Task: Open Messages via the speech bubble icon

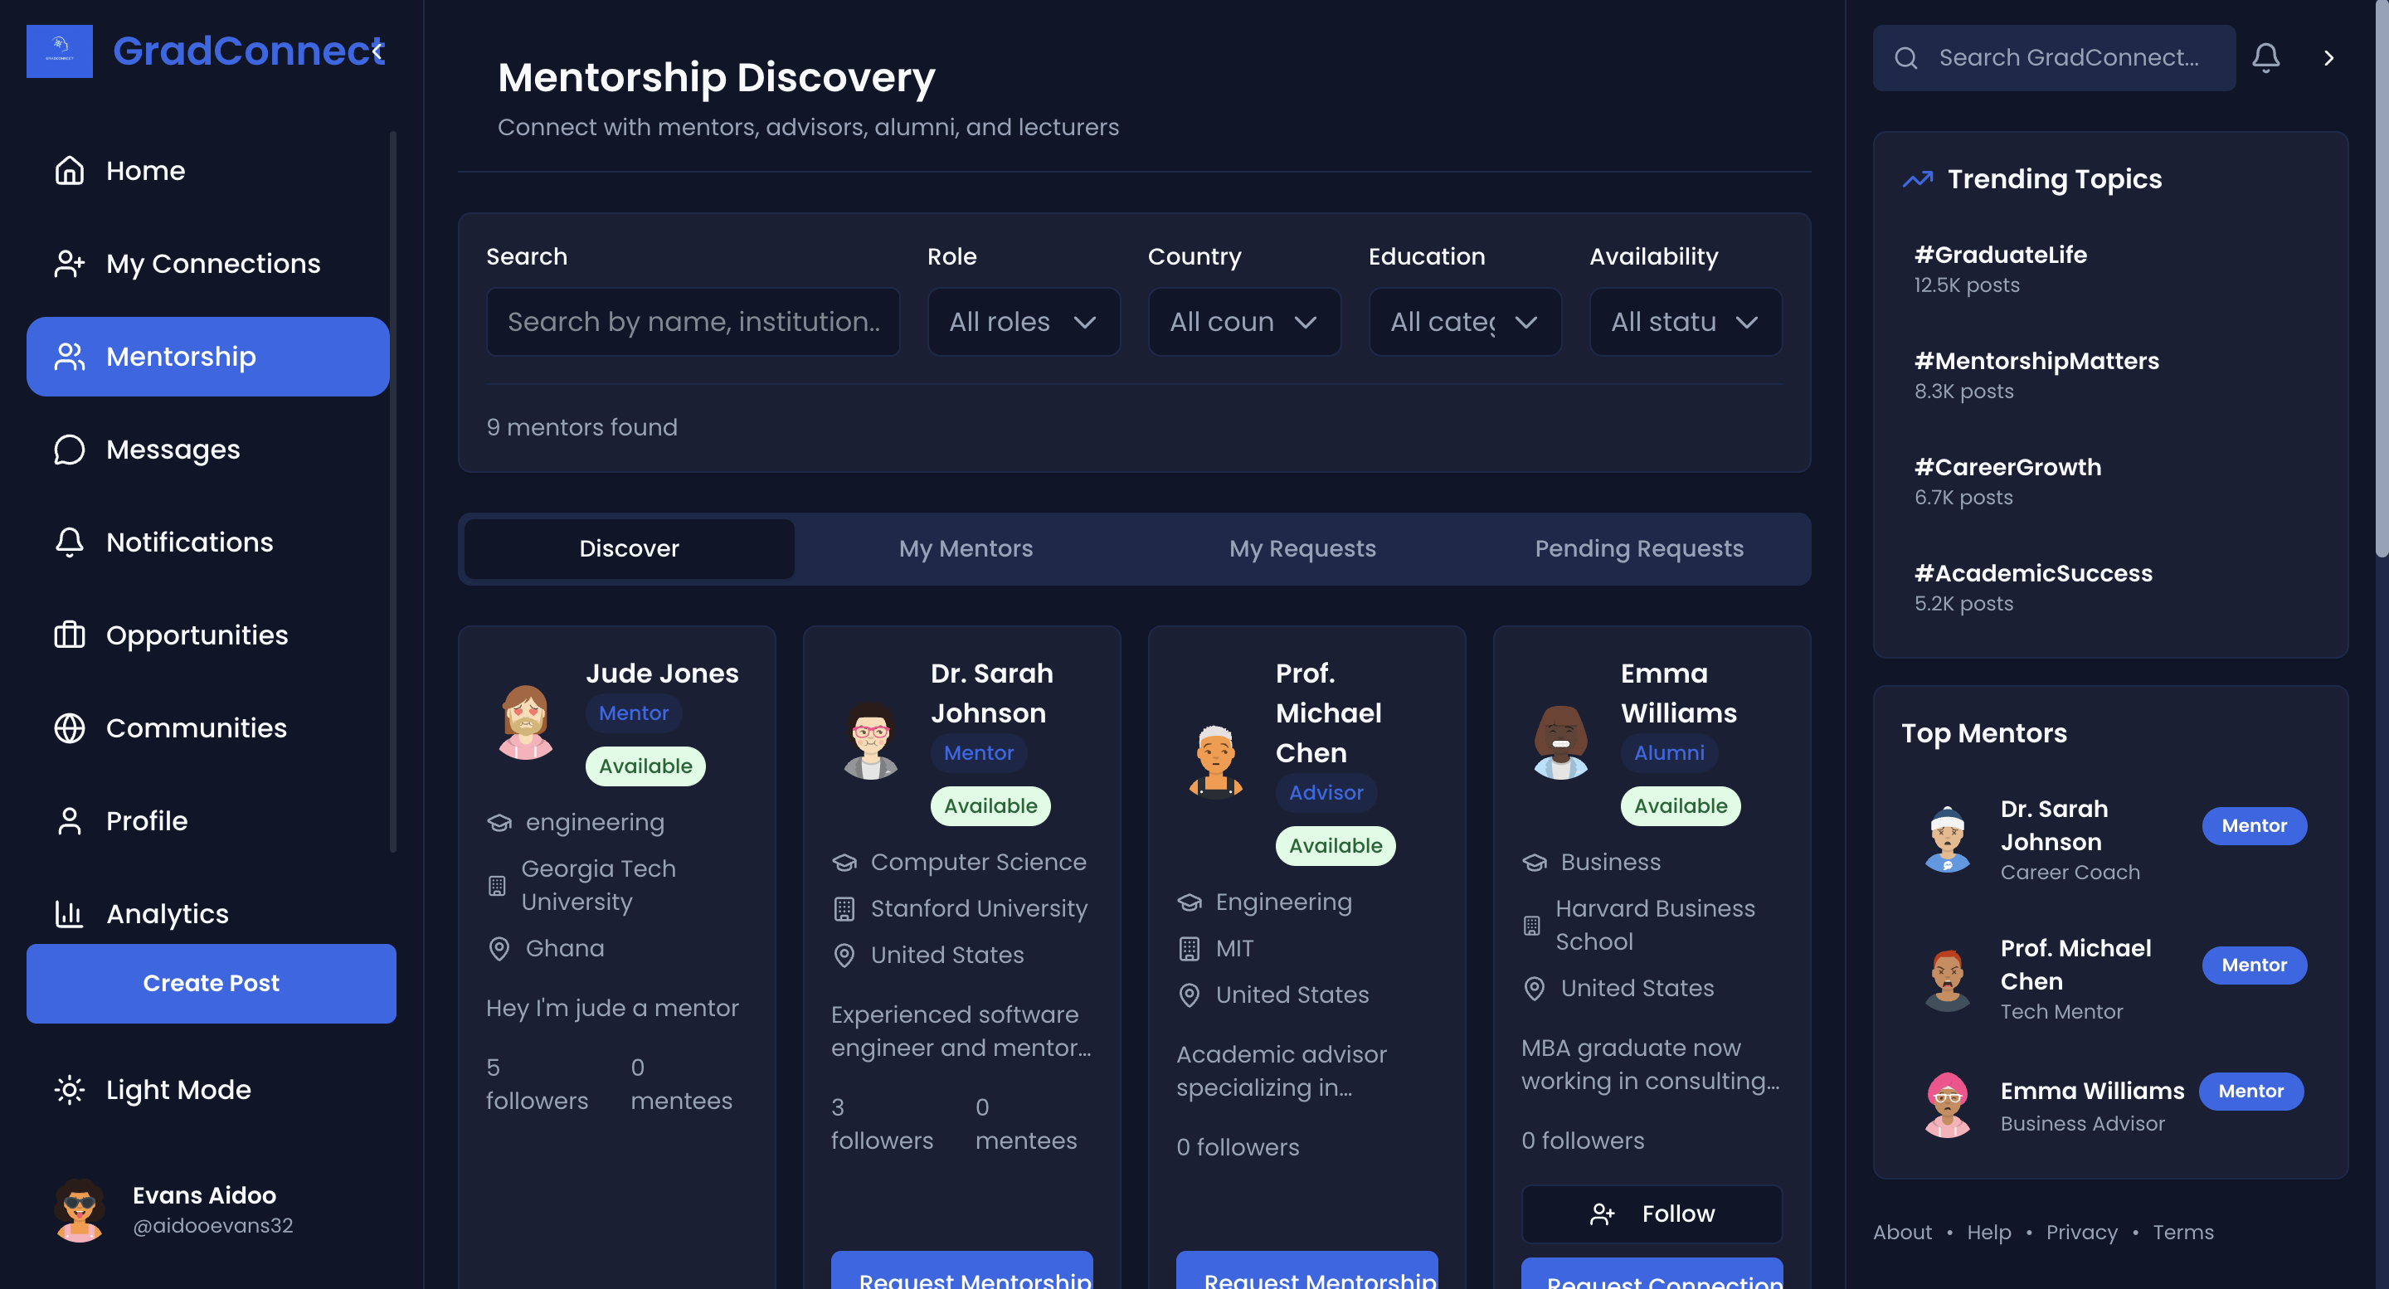Action: (70, 449)
